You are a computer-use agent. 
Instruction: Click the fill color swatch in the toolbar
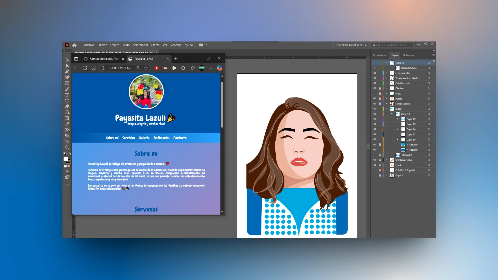click(x=66, y=159)
